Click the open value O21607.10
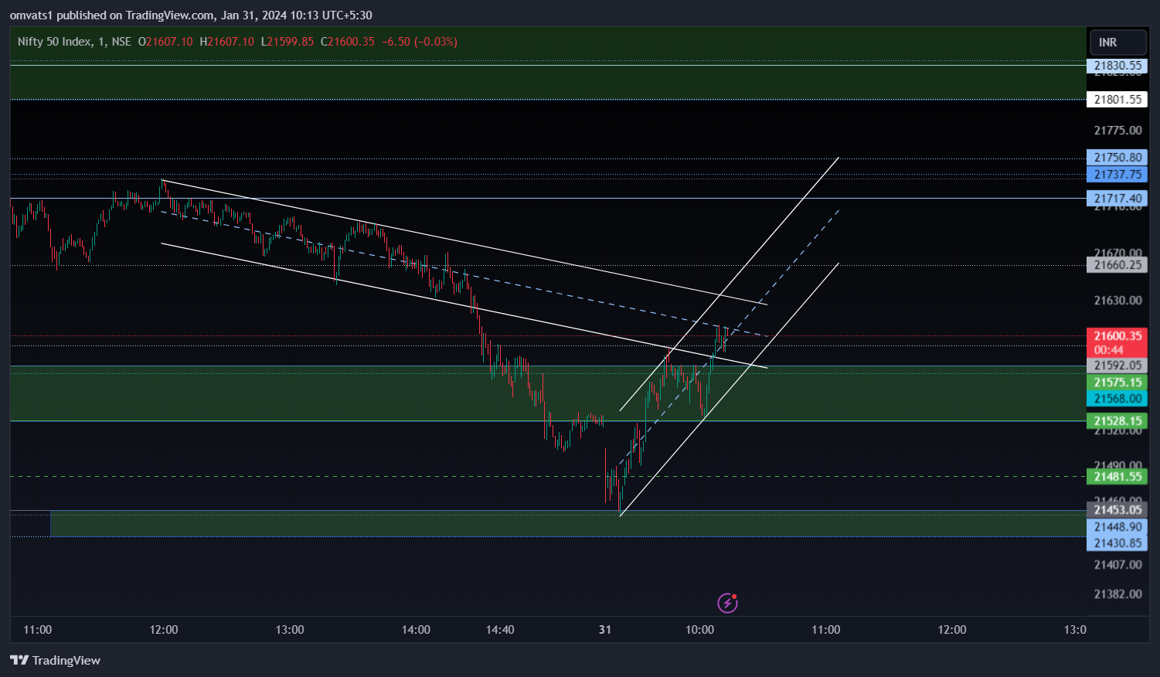The image size is (1160, 677). [165, 42]
